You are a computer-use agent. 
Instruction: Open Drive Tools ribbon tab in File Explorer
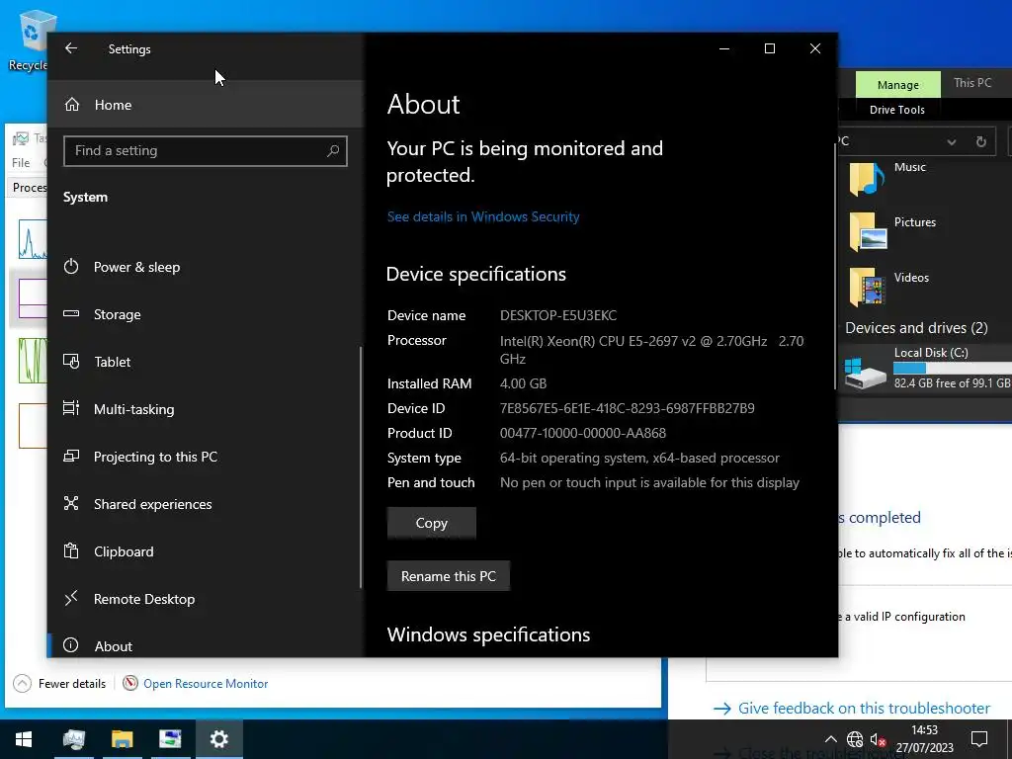coord(897,110)
